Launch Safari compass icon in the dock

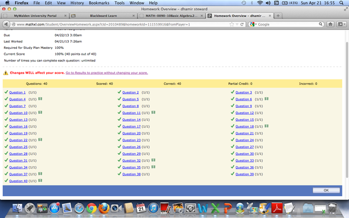(x=79, y=209)
